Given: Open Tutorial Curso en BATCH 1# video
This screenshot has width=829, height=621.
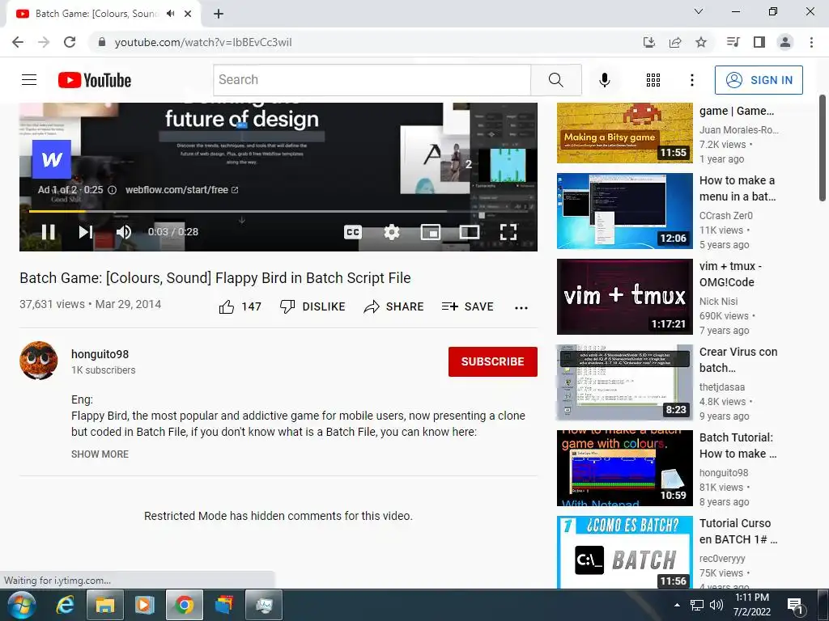Looking at the screenshot, I should point(738,531).
